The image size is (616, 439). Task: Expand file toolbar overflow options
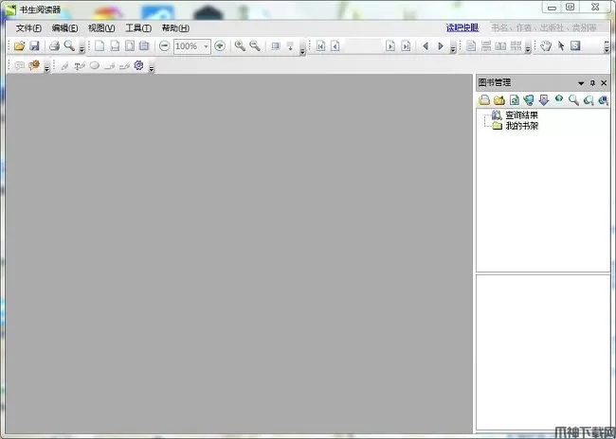pos(82,48)
